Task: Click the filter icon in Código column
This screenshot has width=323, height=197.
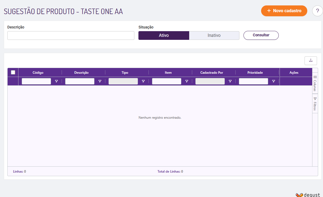Action: click(56, 81)
